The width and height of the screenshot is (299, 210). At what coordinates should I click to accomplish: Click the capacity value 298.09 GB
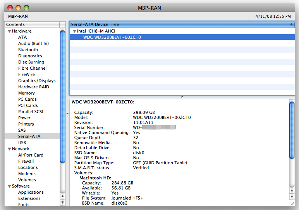pyautogui.click(x=144, y=112)
